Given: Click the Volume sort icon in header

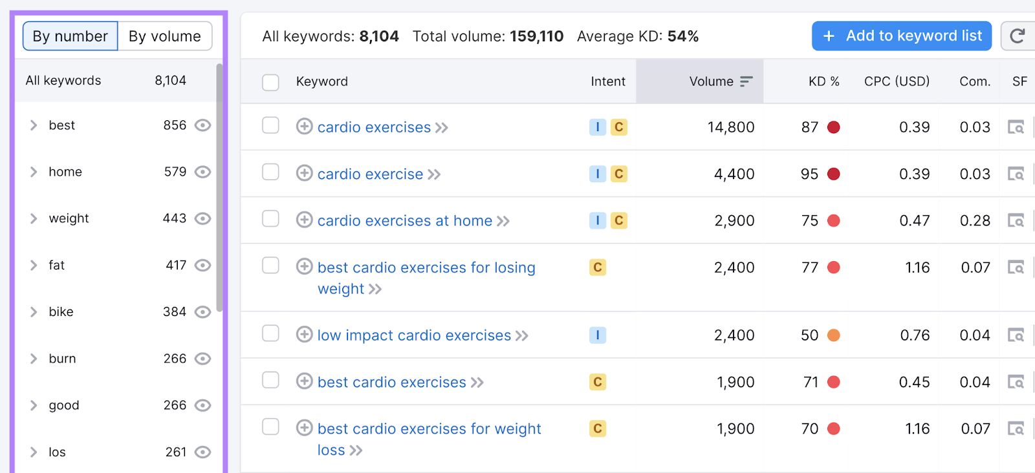Looking at the screenshot, I should (x=746, y=81).
